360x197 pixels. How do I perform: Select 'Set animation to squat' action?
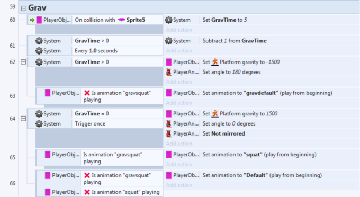[x=259, y=155]
